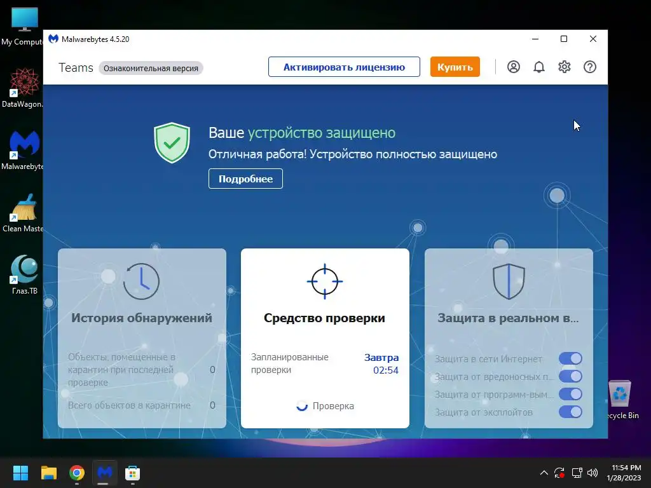Open the help question mark icon
The width and height of the screenshot is (651, 488).
click(x=590, y=67)
